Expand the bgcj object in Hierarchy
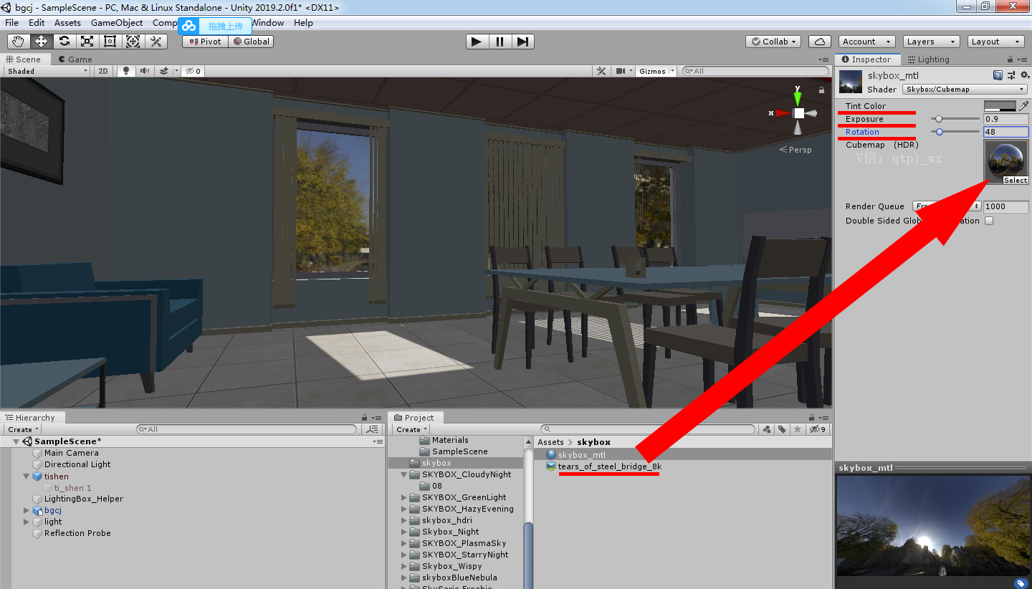Viewport: 1032px width, 589px height. point(27,511)
